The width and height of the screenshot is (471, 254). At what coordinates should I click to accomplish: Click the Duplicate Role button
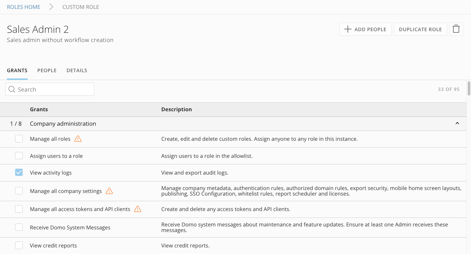pos(420,29)
